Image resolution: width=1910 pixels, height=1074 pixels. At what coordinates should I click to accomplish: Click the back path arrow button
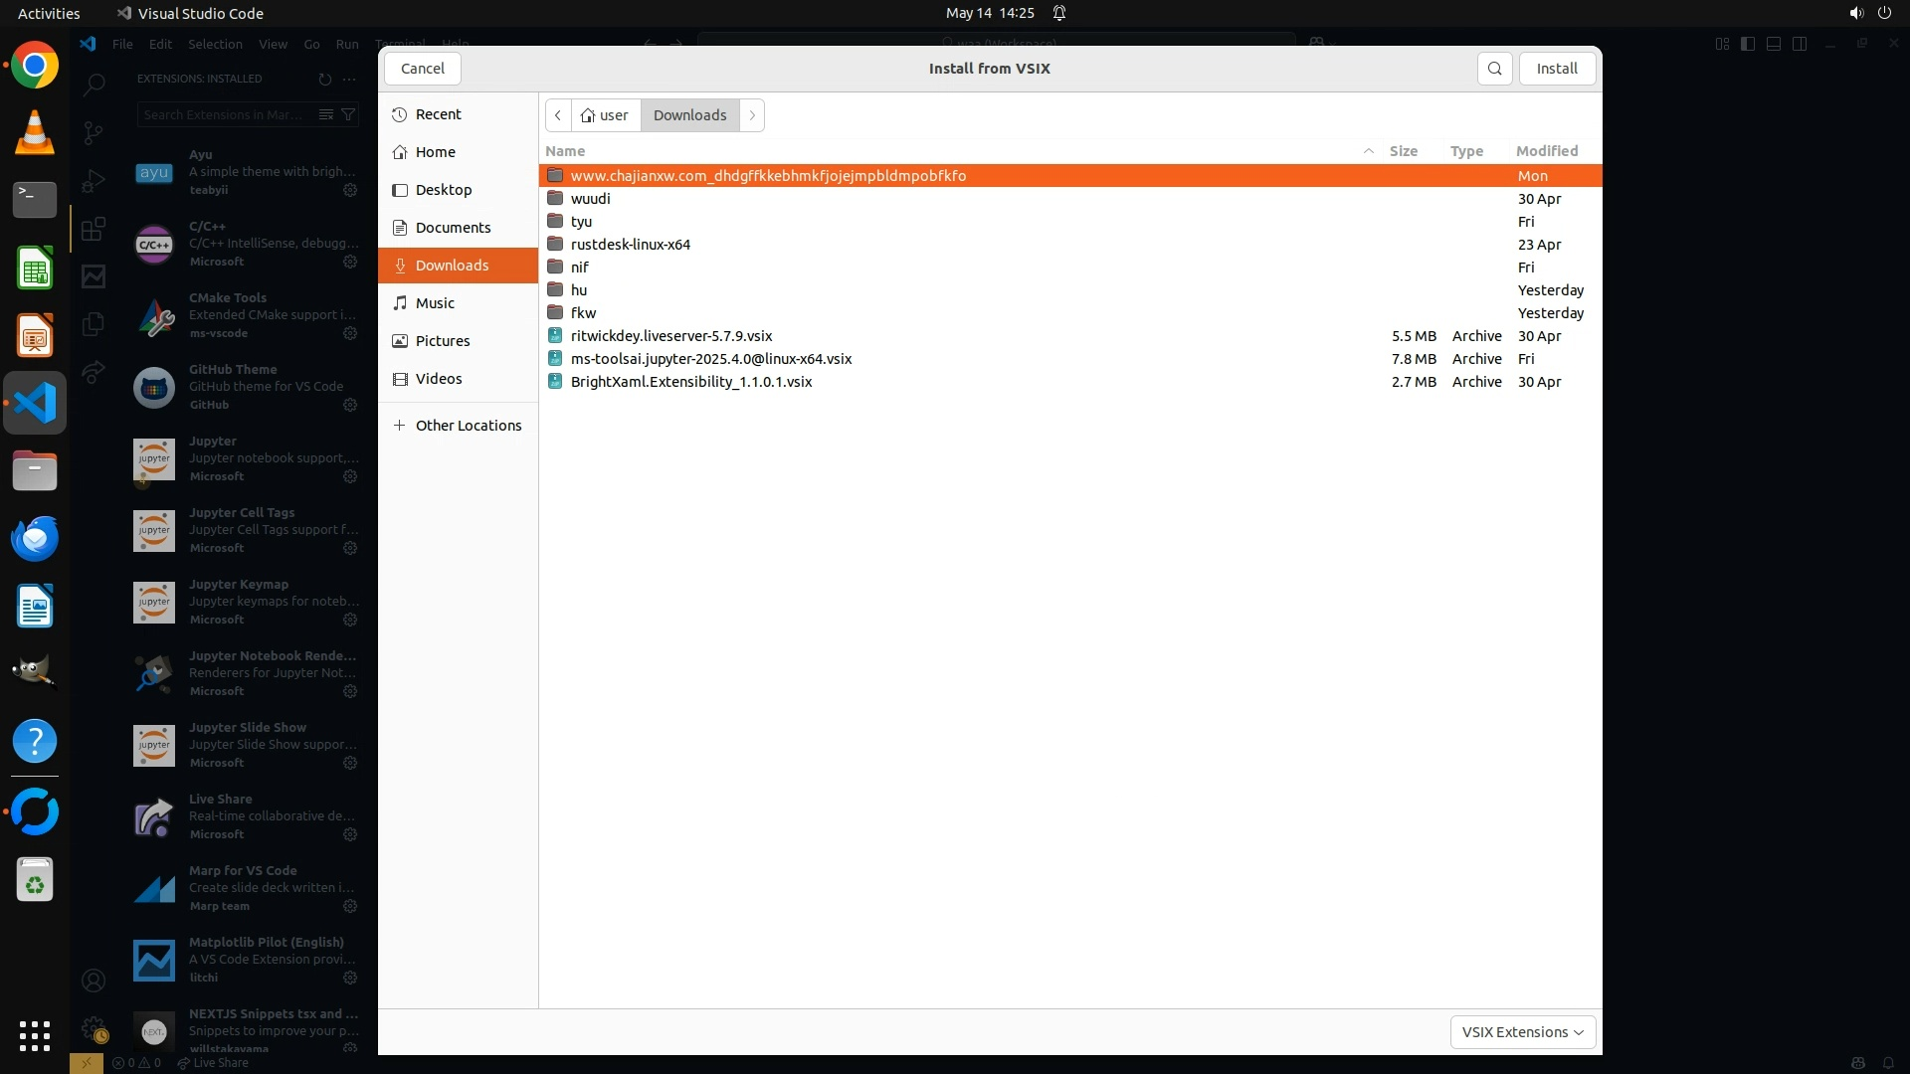[558, 115]
